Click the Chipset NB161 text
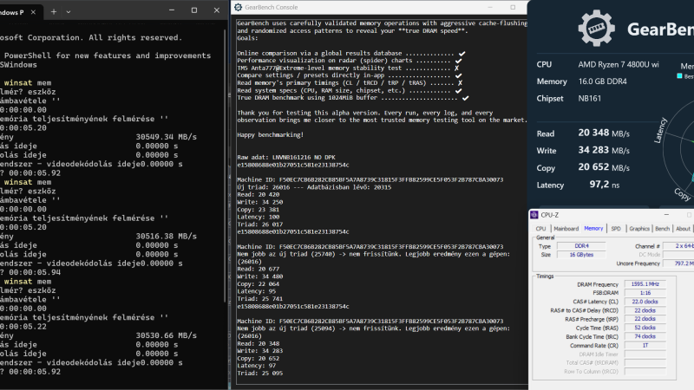The height and width of the screenshot is (390, 694). click(590, 98)
